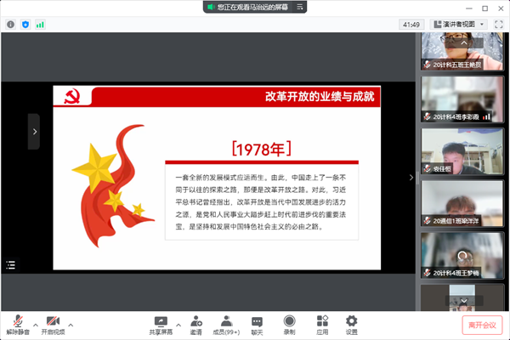This screenshot has width=510, height=340.
Task: Open the 聊天 chat panel
Action: (257, 324)
